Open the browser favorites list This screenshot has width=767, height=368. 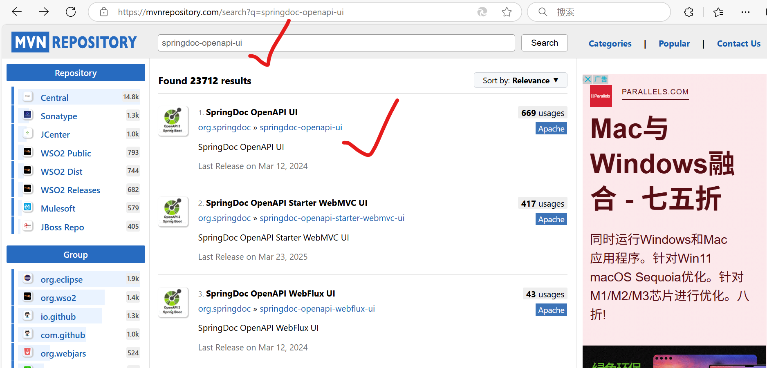[718, 12]
